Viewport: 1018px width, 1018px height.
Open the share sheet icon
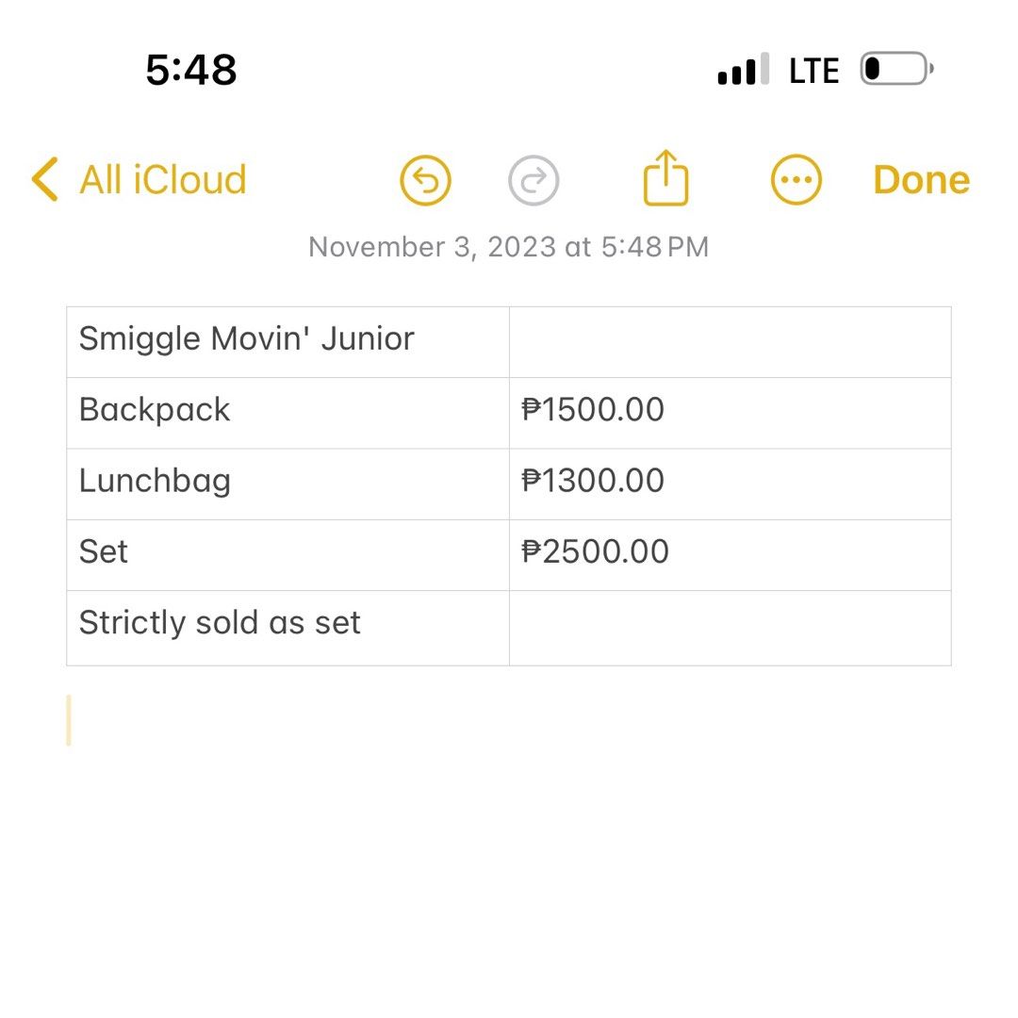[x=666, y=178]
